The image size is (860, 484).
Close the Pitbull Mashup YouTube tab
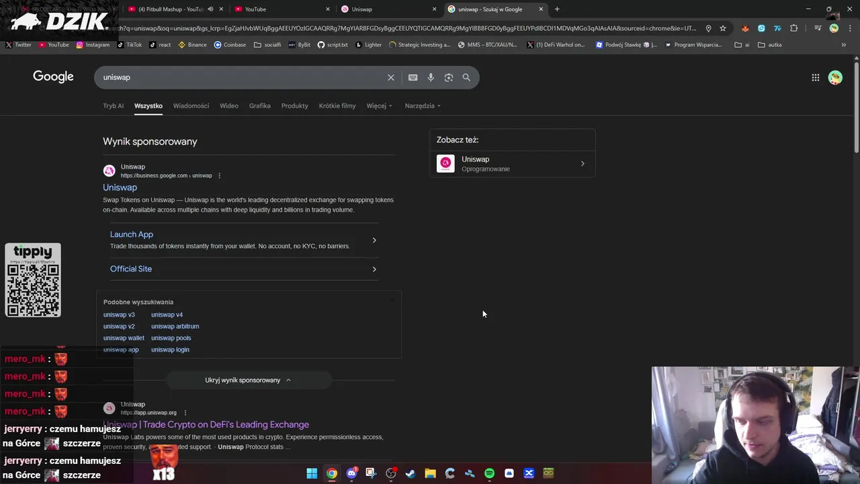(221, 9)
